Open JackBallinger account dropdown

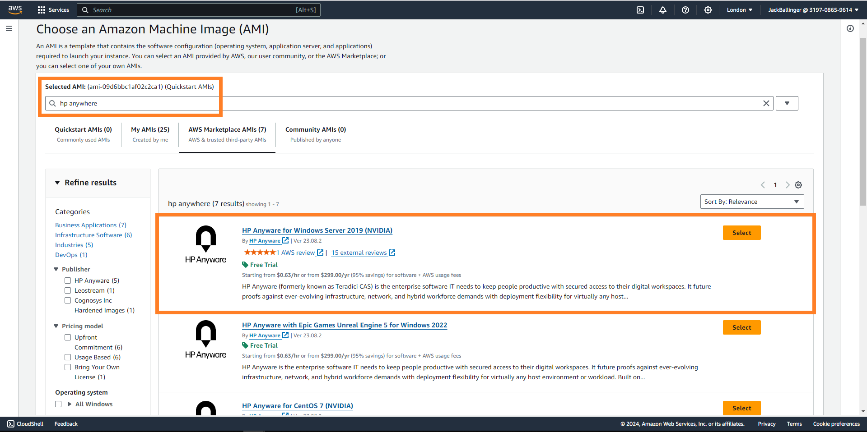(x=813, y=10)
